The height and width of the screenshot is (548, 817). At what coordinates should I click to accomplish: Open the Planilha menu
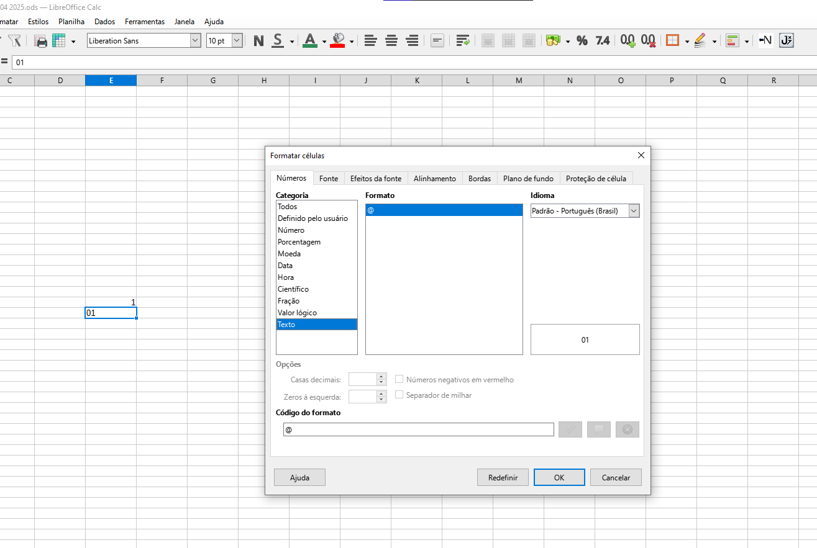point(71,22)
